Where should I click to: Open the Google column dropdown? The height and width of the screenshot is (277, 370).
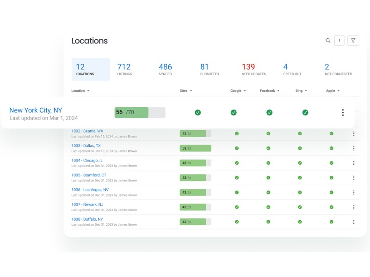pyautogui.click(x=238, y=91)
